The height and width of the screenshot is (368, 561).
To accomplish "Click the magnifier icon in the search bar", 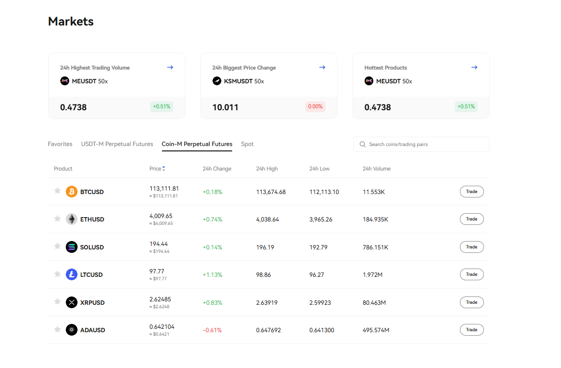I will (x=362, y=144).
